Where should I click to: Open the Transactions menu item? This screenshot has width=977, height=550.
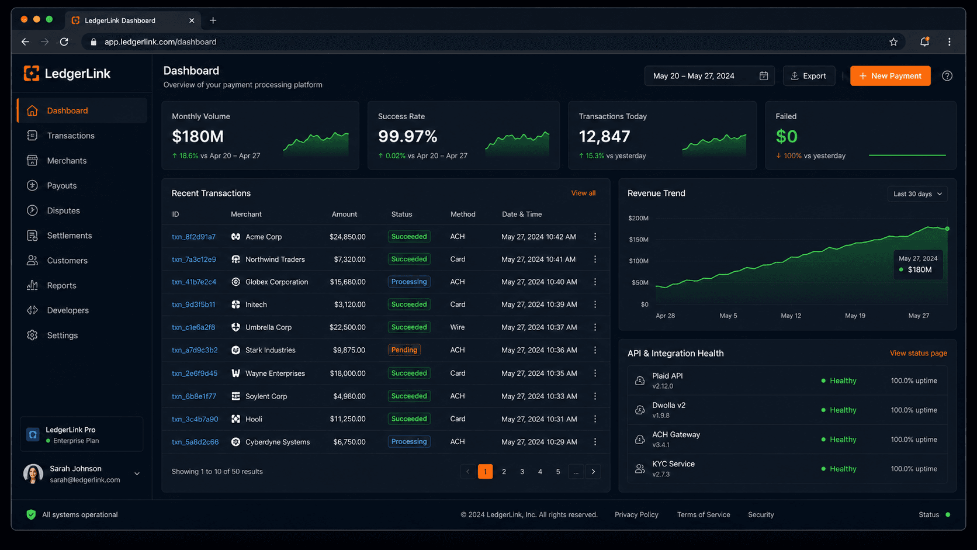82,136
